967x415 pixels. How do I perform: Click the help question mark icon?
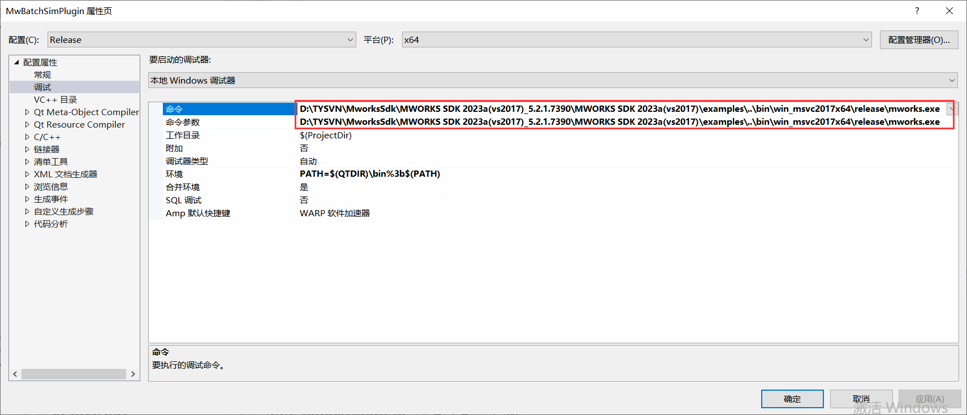click(x=917, y=11)
